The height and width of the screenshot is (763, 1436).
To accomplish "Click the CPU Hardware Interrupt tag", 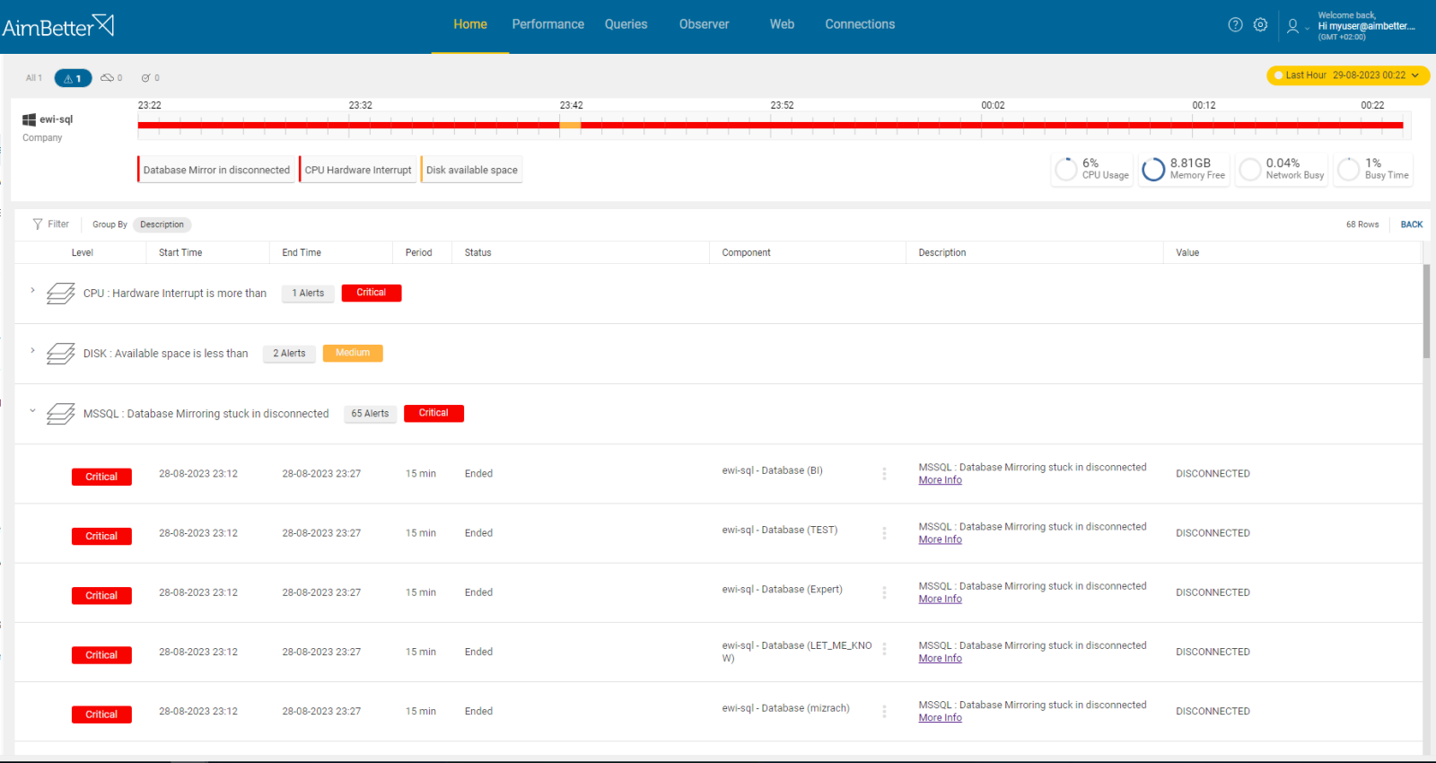I will [358, 170].
